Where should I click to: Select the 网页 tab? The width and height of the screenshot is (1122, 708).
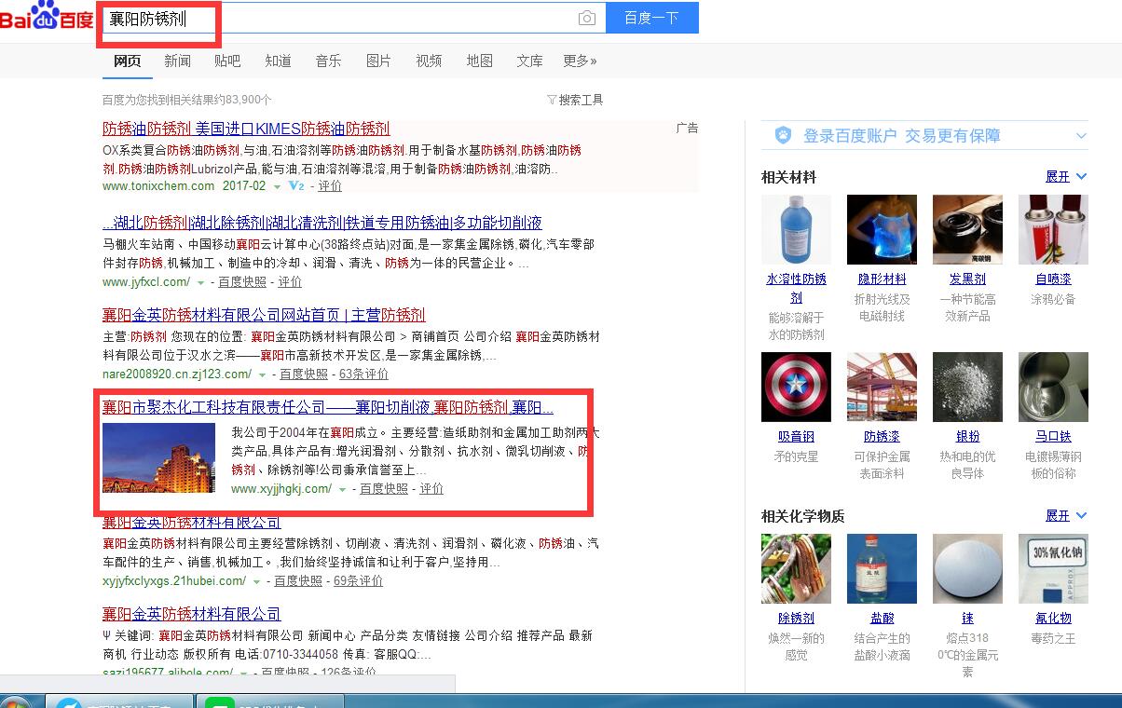pyautogui.click(x=127, y=61)
